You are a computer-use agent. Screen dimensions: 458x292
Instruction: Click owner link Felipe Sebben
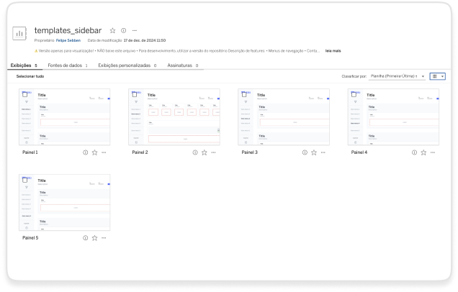(x=68, y=41)
